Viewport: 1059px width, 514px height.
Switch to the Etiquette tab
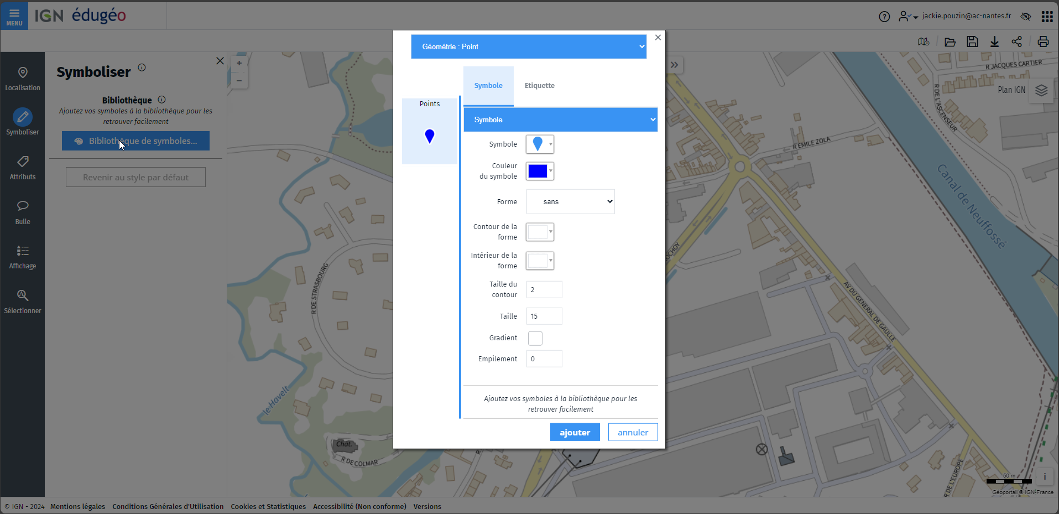tap(539, 86)
